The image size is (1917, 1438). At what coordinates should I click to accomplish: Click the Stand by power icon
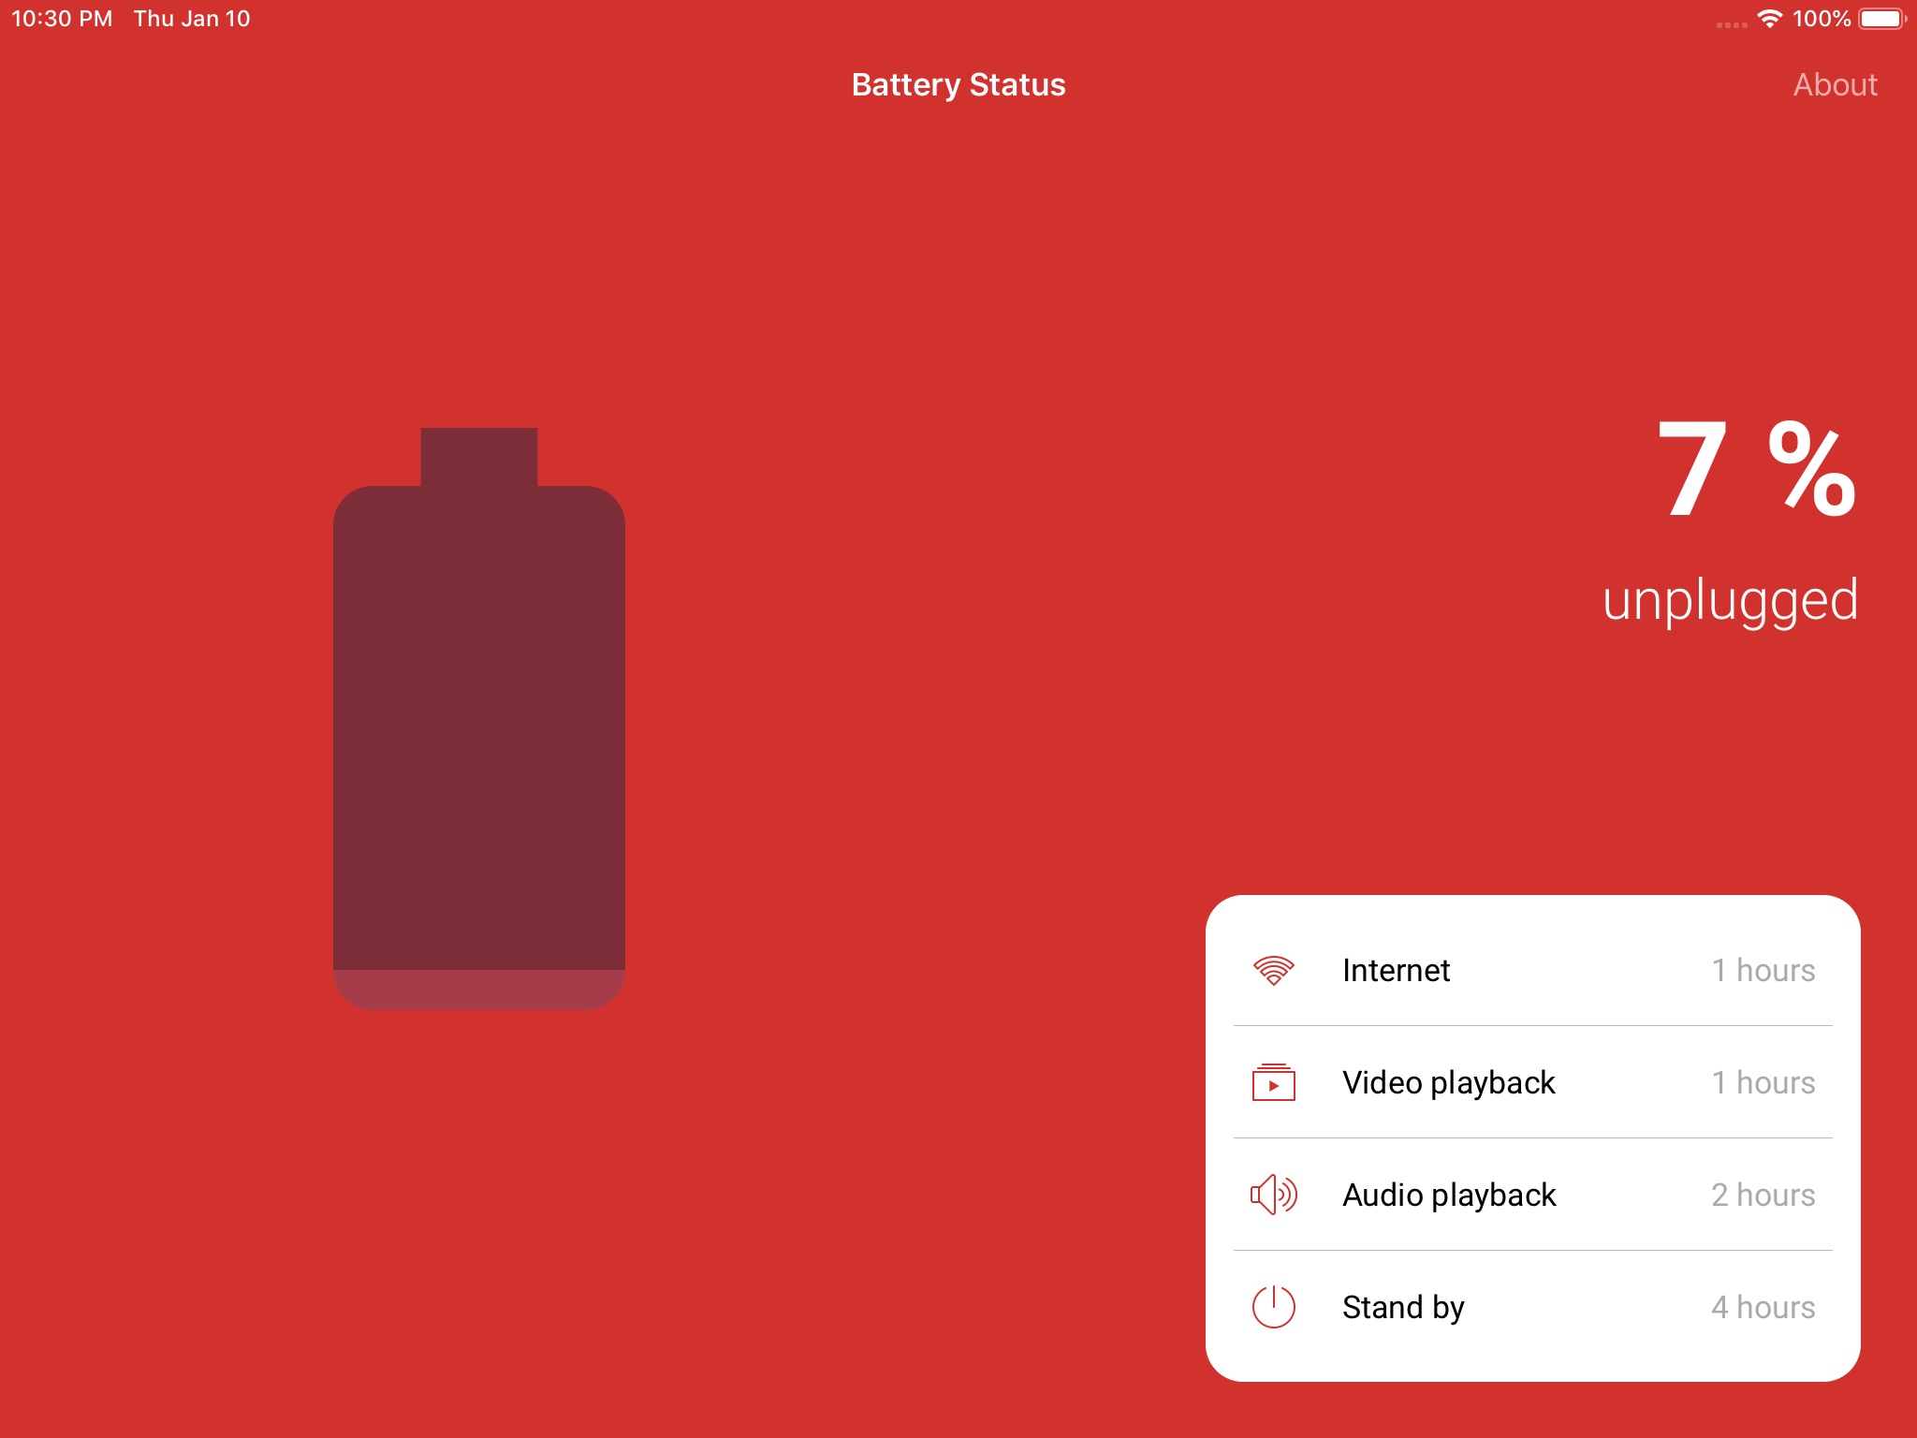tap(1272, 1305)
